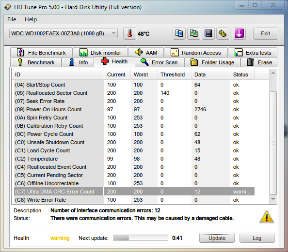Click the copy text to clipboard icon
This screenshot has width=288, height=252.
pyautogui.click(x=179, y=33)
